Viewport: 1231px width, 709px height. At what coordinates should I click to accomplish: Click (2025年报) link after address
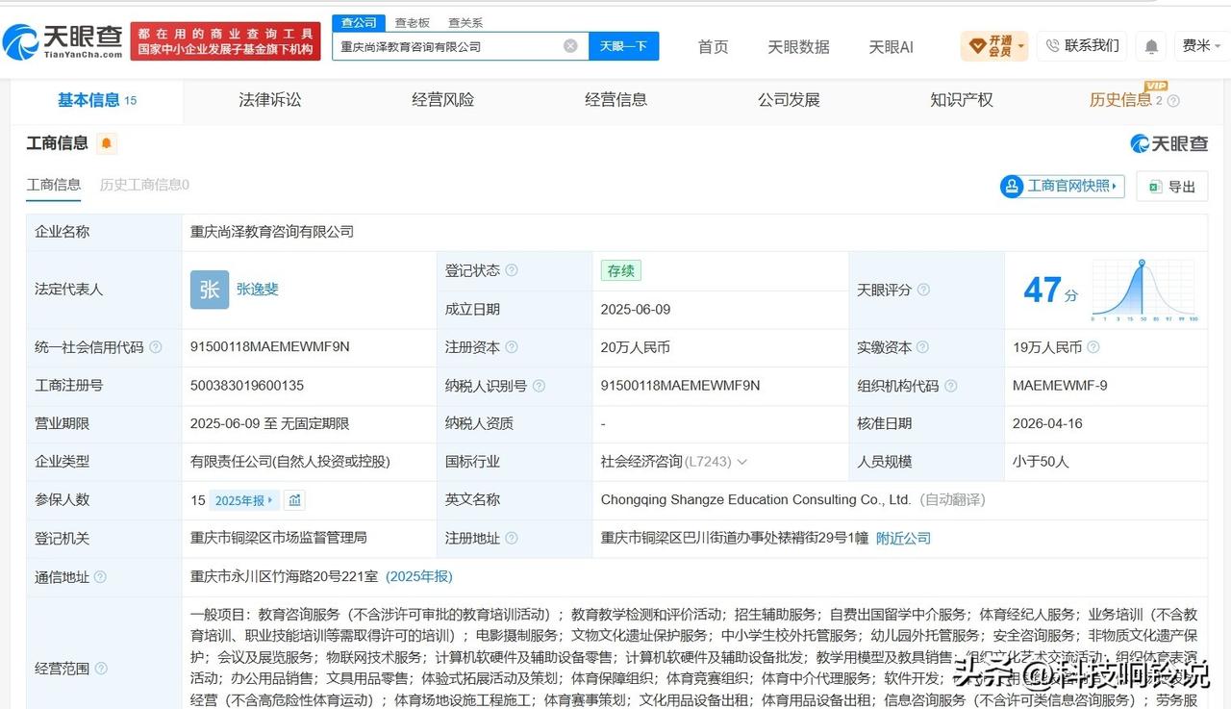click(x=418, y=577)
